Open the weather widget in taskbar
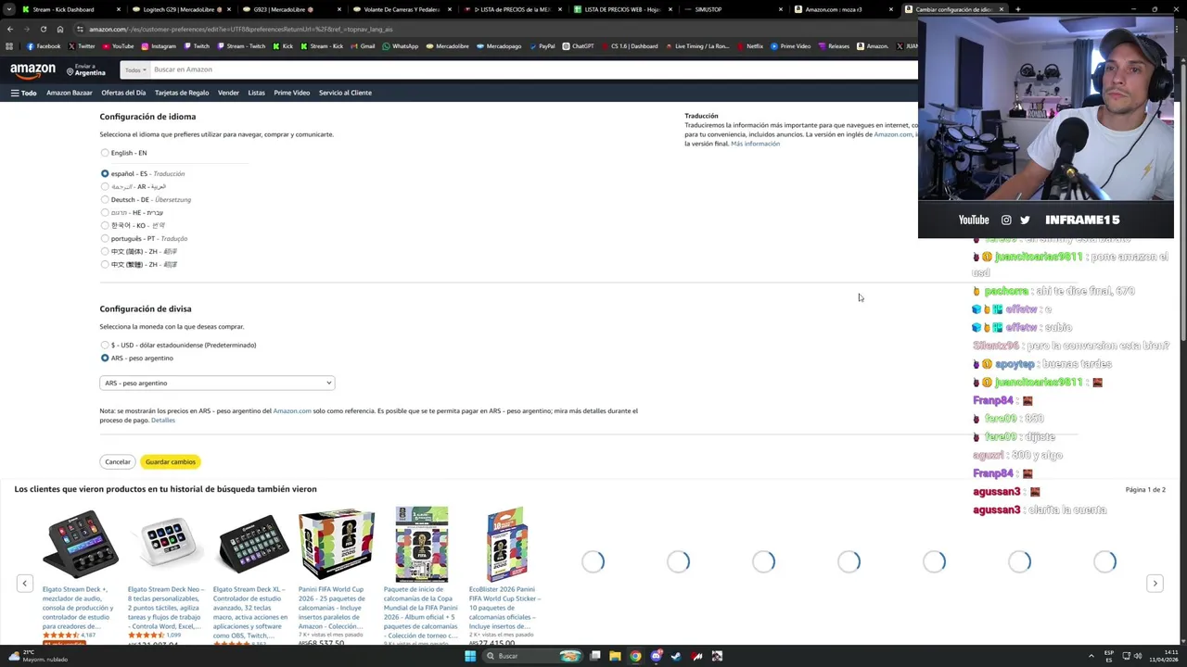 pos(37,656)
